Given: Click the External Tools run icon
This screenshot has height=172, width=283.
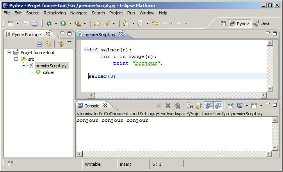Looking at the screenshot, I should 78,23.
